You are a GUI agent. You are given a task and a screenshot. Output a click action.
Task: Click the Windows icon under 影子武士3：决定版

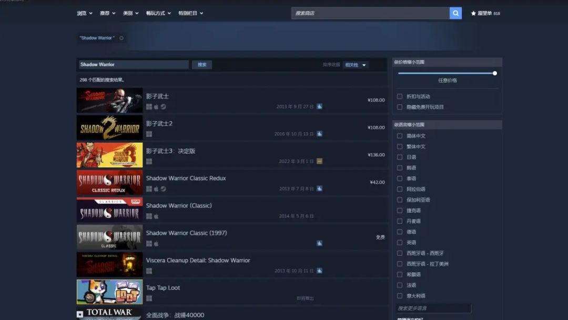point(149,161)
